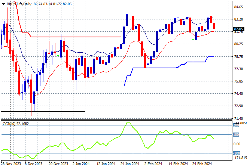The width and height of the screenshot is (247, 168).
Task: Click the 84.65 price axis label
Action: pos(238,7)
